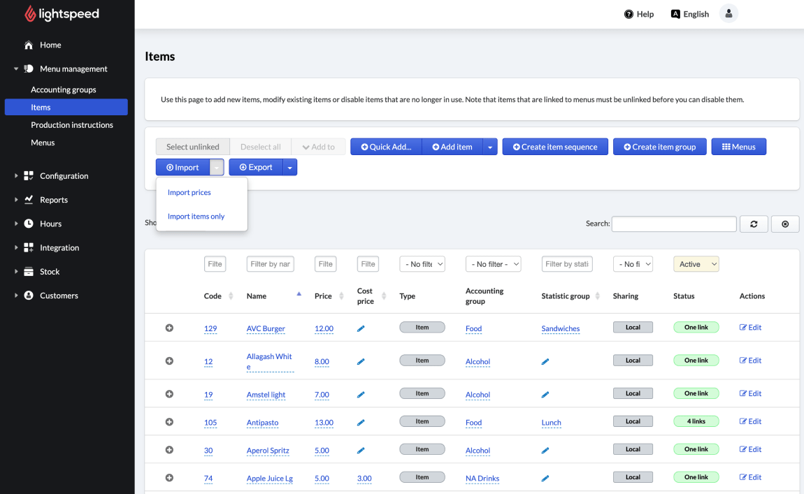The image size is (804, 494).
Task: Choose Import items only option
Action: click(x=196, y=217)
